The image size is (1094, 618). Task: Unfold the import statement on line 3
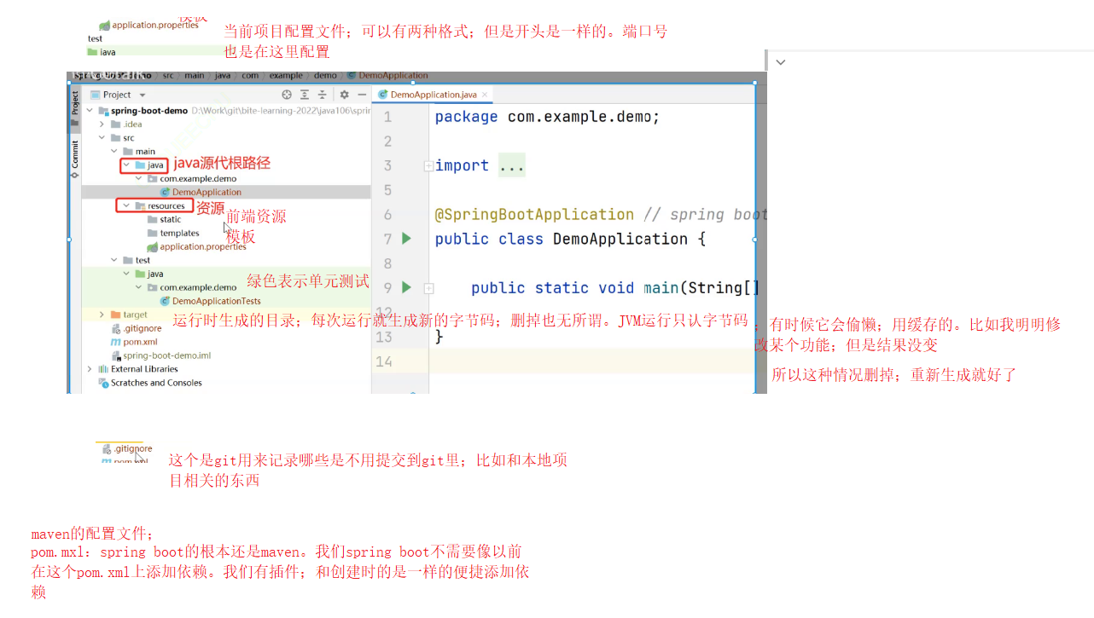(x=428, y=167)
